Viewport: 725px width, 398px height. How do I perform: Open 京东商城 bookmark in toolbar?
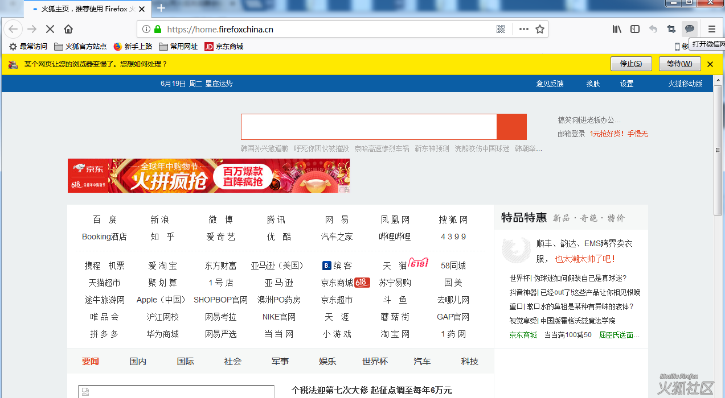click(224, 47)
